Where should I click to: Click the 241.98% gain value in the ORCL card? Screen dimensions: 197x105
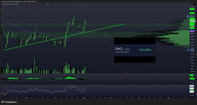[x=145, y=50]
